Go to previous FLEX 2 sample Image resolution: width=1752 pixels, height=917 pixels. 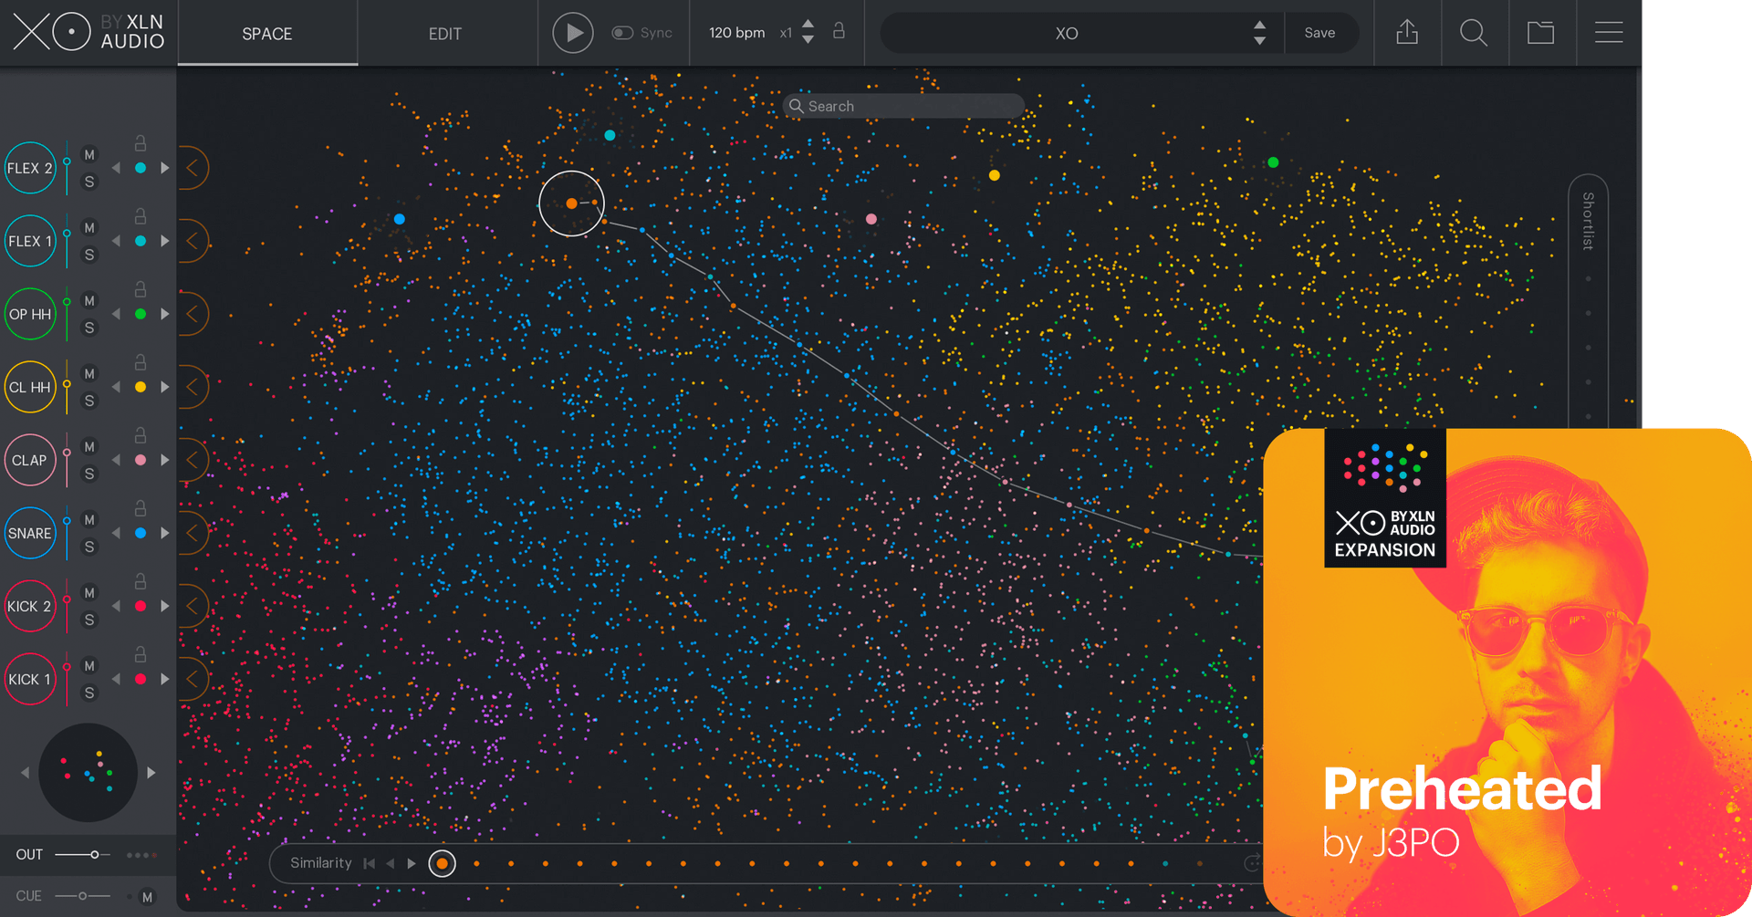[x=116, y=168]
